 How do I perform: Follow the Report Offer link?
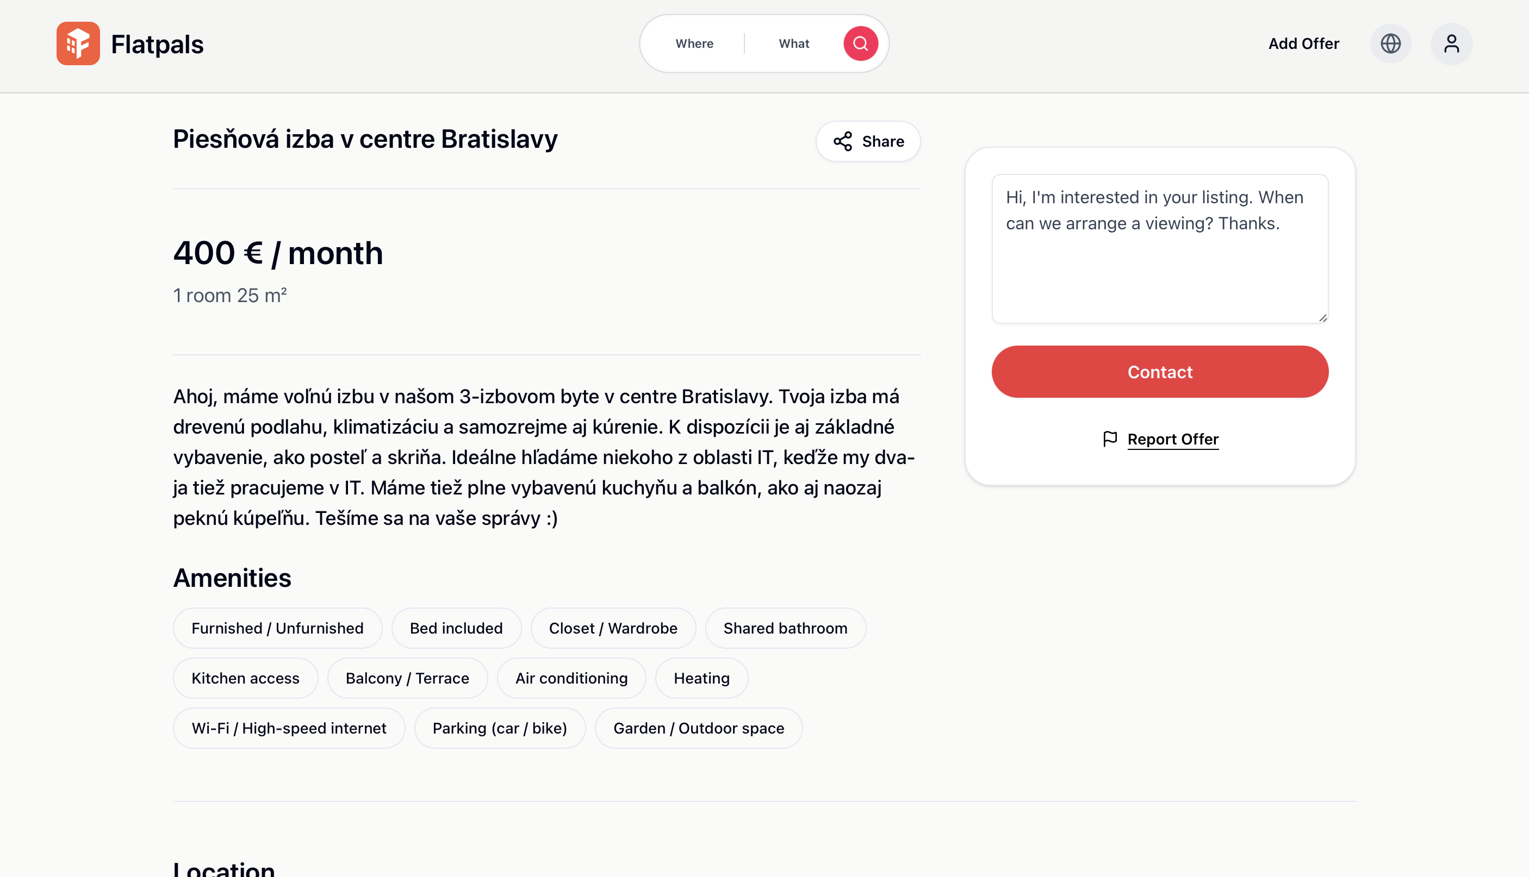pos(1173,439)
